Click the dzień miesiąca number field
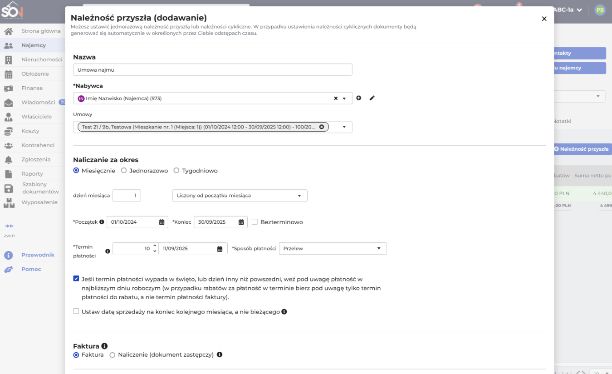The height and width of the screenshot is (374, 612). tap(127, 196)
